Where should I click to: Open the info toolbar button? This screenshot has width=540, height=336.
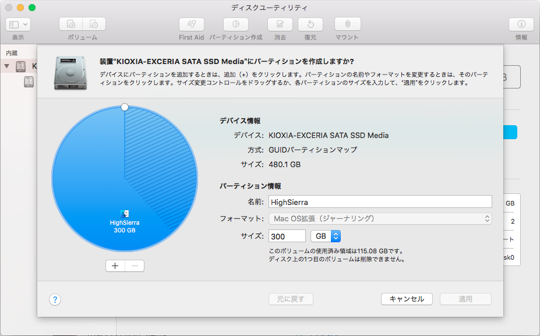[521, 24]
